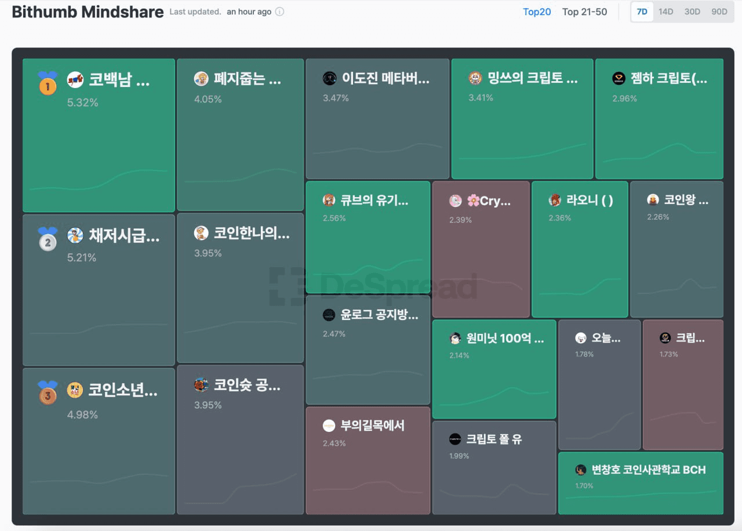742x531 pixels.
Task: Click the 코인숯 channel avatar
Action: tap(201, 384)
